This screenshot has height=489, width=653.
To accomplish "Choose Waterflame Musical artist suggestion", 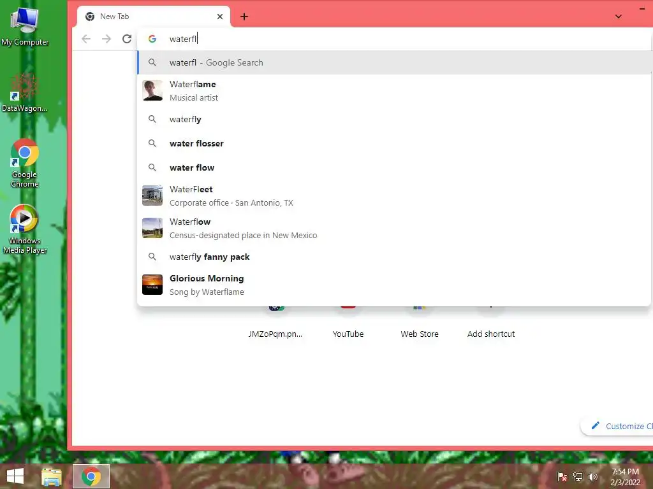I will (394, 90).
